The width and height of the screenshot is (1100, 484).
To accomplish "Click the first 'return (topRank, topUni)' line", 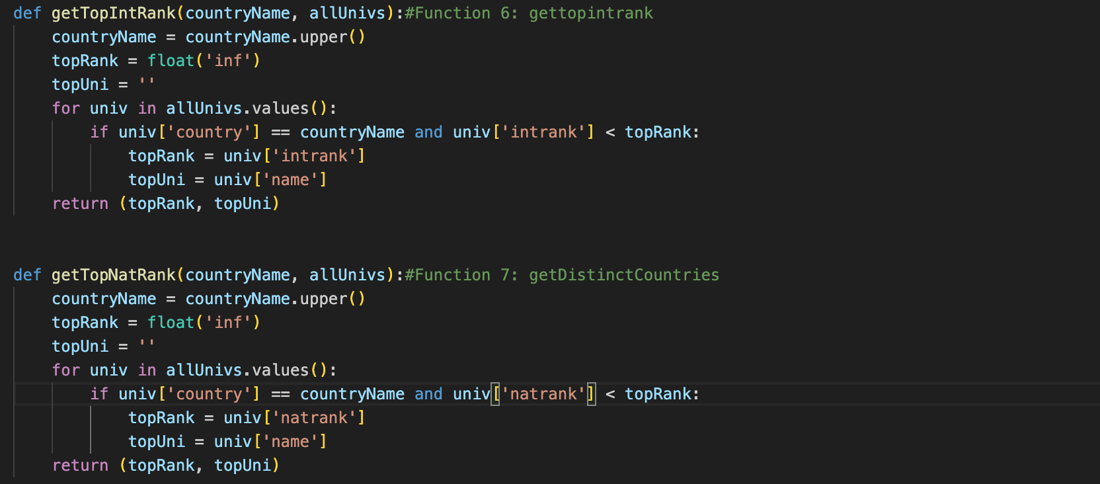I will coord(166,204).
